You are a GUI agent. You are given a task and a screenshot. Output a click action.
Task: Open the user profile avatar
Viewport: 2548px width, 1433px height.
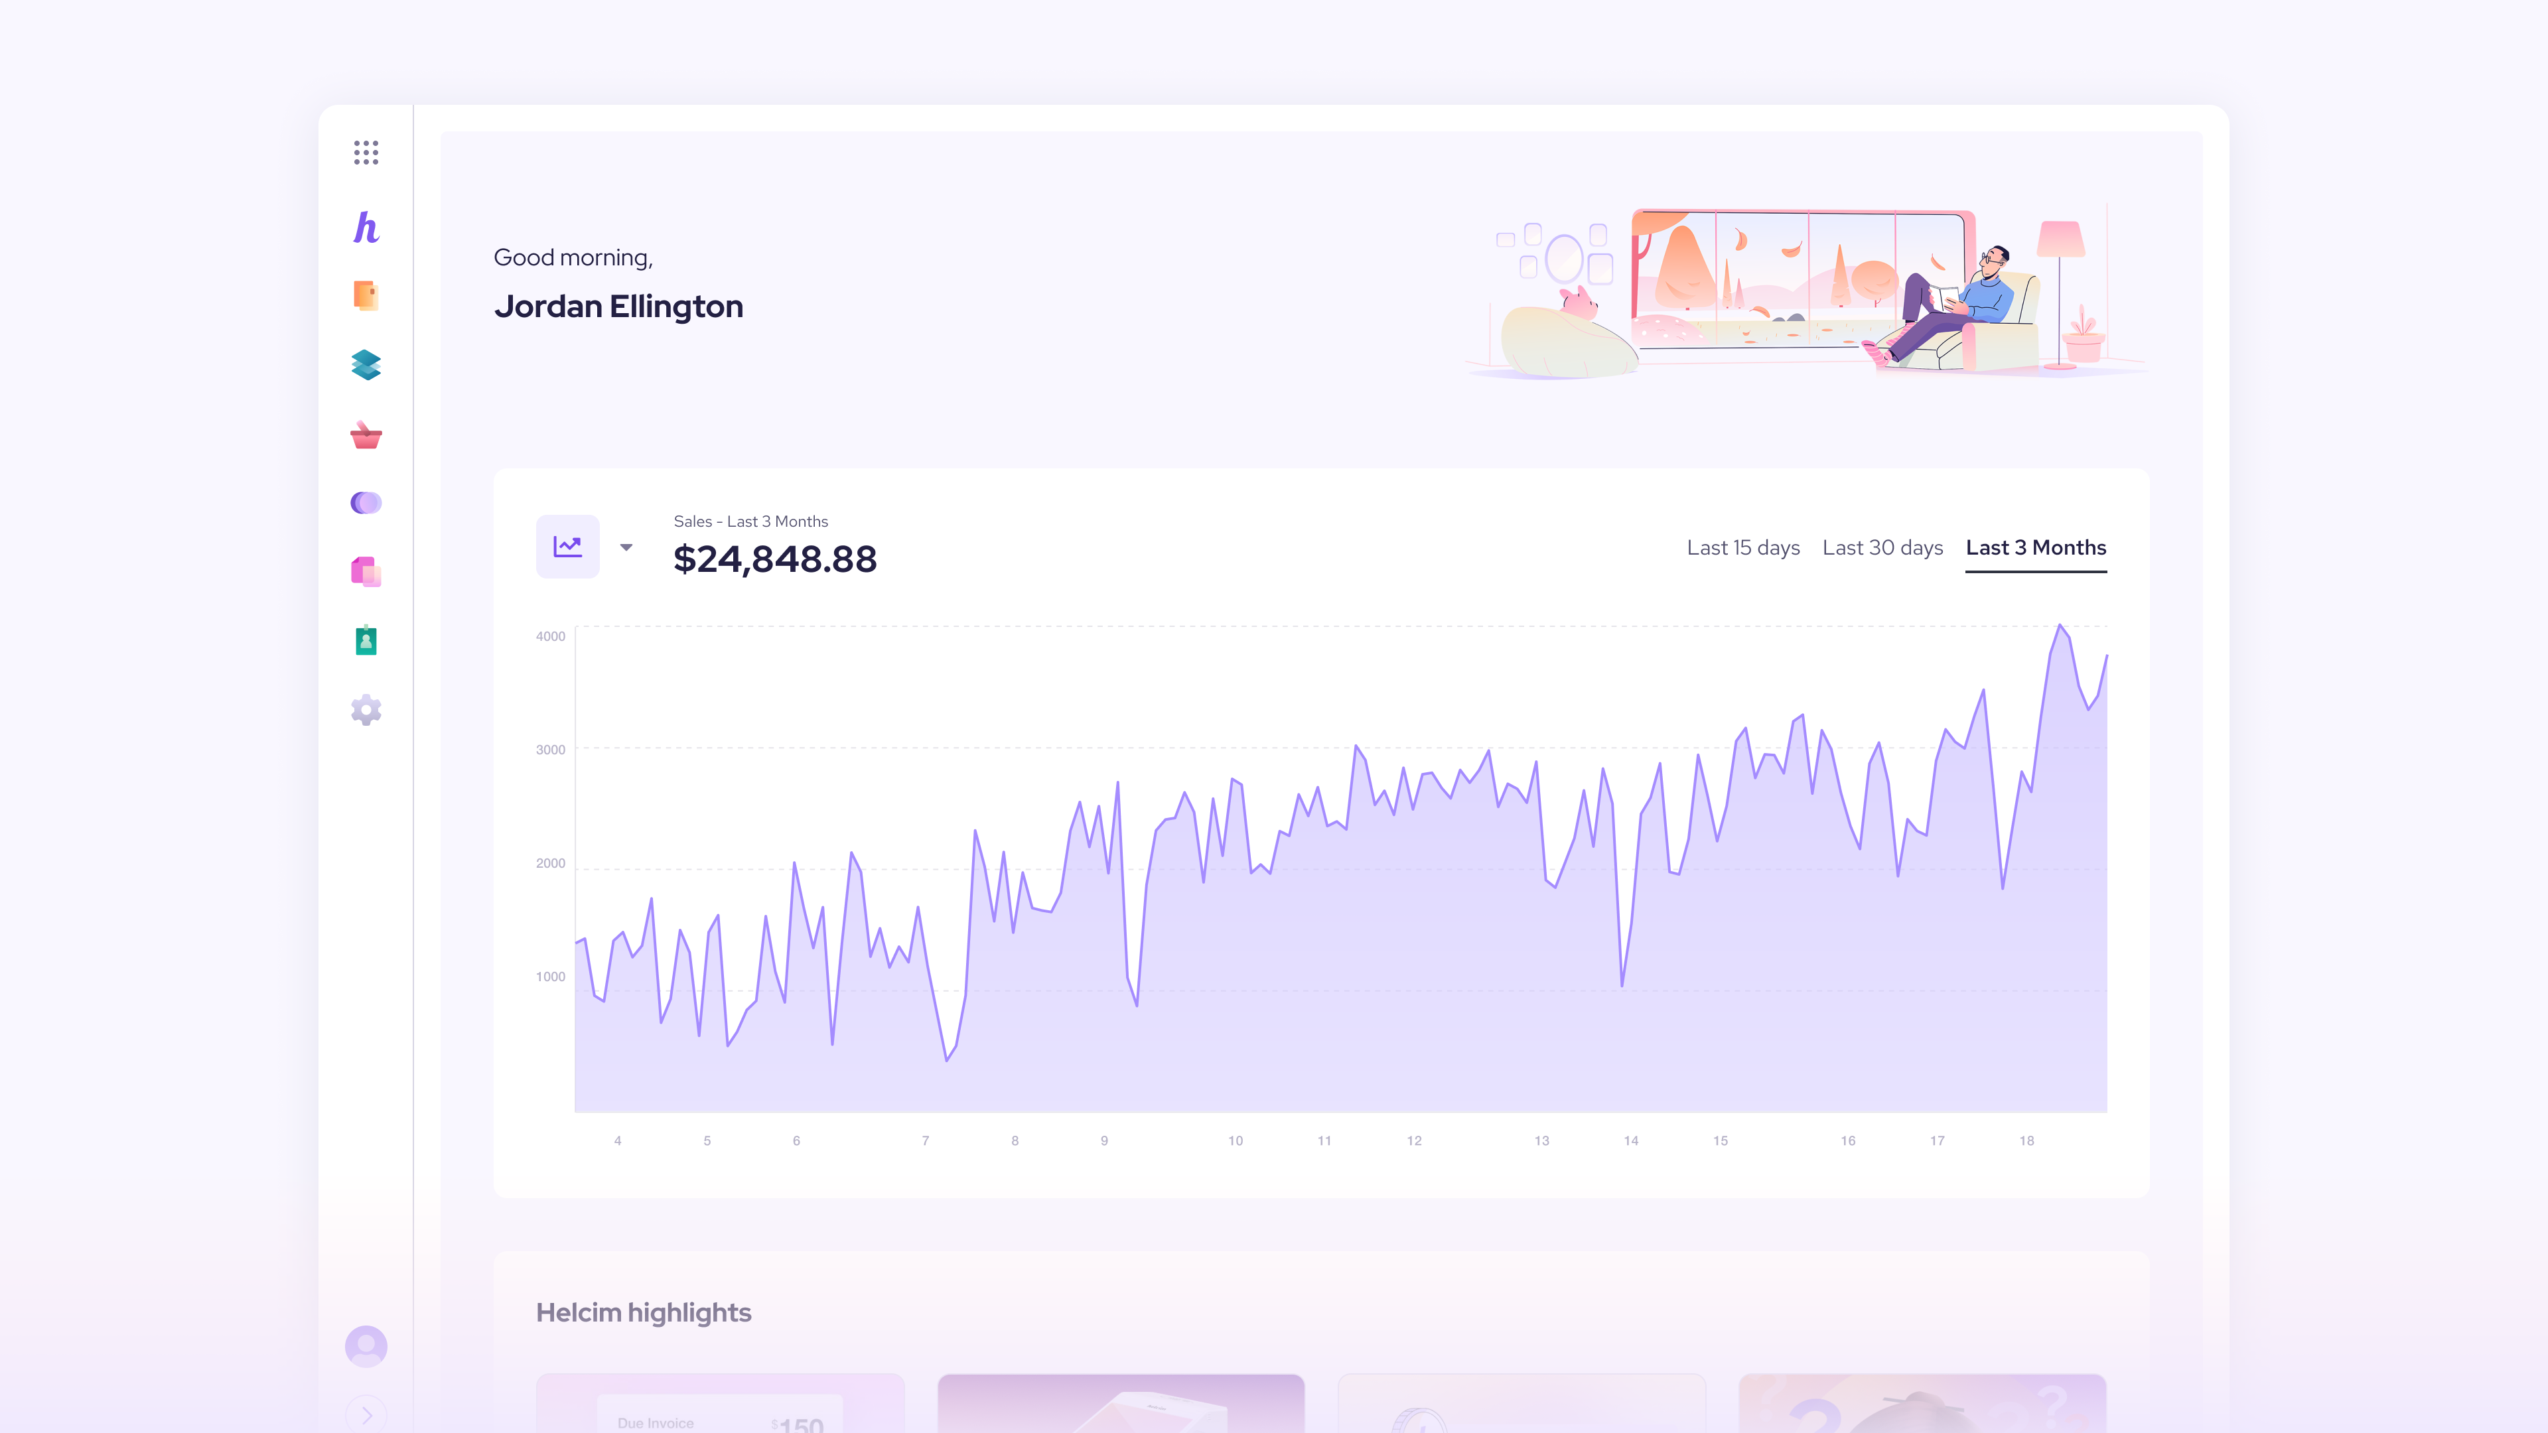pos(366,1346)
